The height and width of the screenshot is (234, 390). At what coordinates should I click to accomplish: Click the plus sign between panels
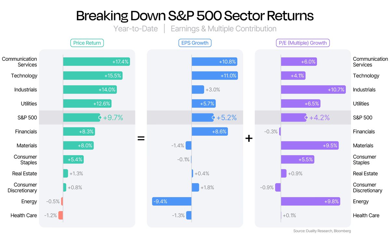249,138
